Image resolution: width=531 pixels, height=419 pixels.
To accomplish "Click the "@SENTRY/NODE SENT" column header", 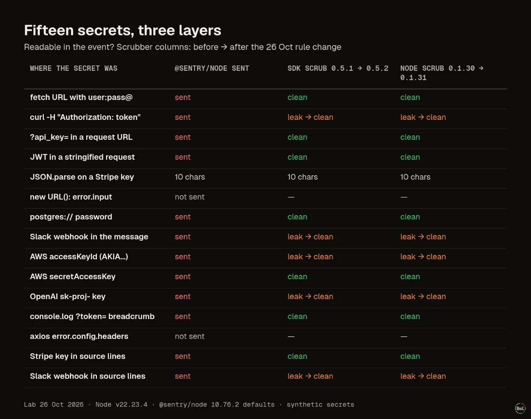I will pyautogui.click(x=212, y=68).
